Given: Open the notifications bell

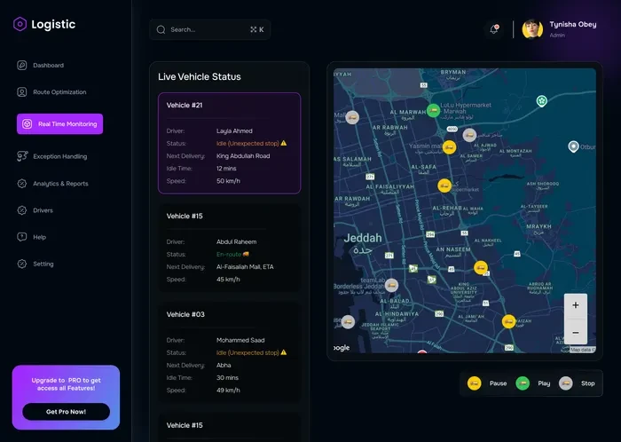Looking at the screenshot, I should point(494,29).
